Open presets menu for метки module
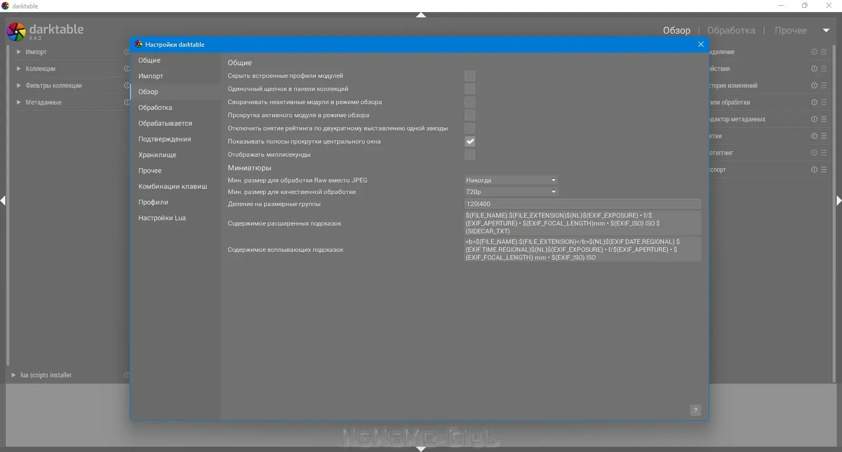This screenshot has width=842, height=452. (824, 136)
